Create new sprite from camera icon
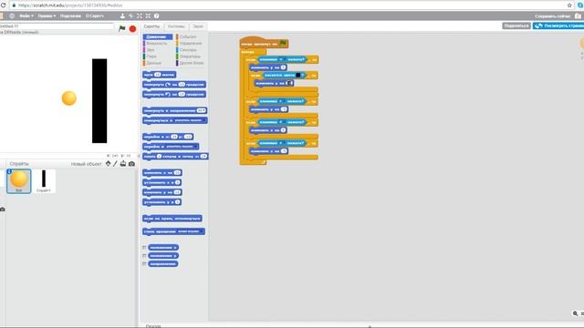Image resolution: width=584 pixels, height=328 pixels. 131,164
